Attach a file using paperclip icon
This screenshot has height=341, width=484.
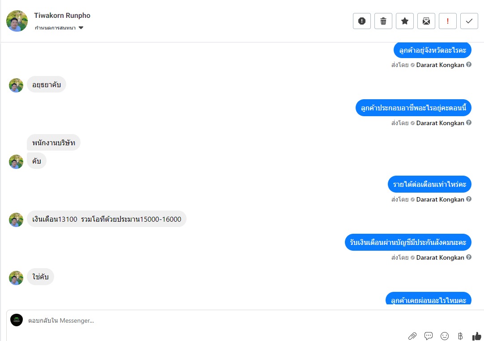[412, 336]
